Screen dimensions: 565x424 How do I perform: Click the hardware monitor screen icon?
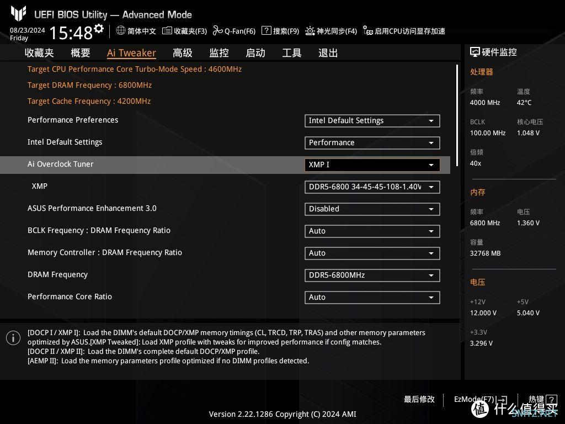click(475, 52)
